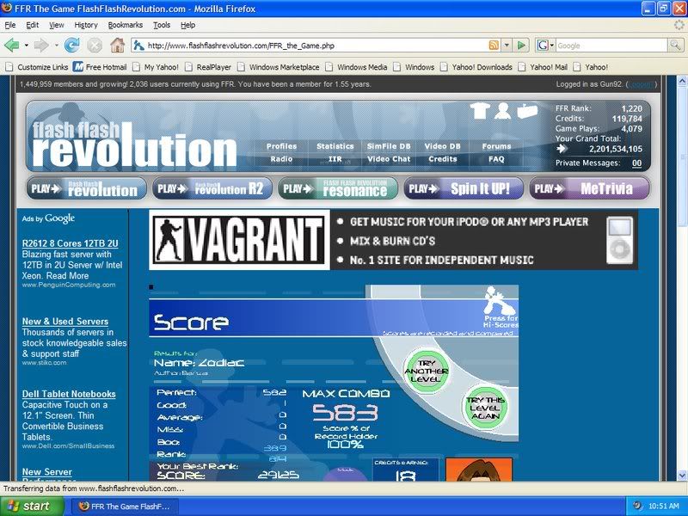Click the RSS feed icon in address bar
The width and height of the screenshot is (688, 516).
tap(494, 46)
